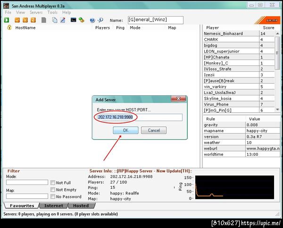Click the orange checkmark Add Server icon
The width and height of the screenshot is (283, 228).
tap(17, 20)
